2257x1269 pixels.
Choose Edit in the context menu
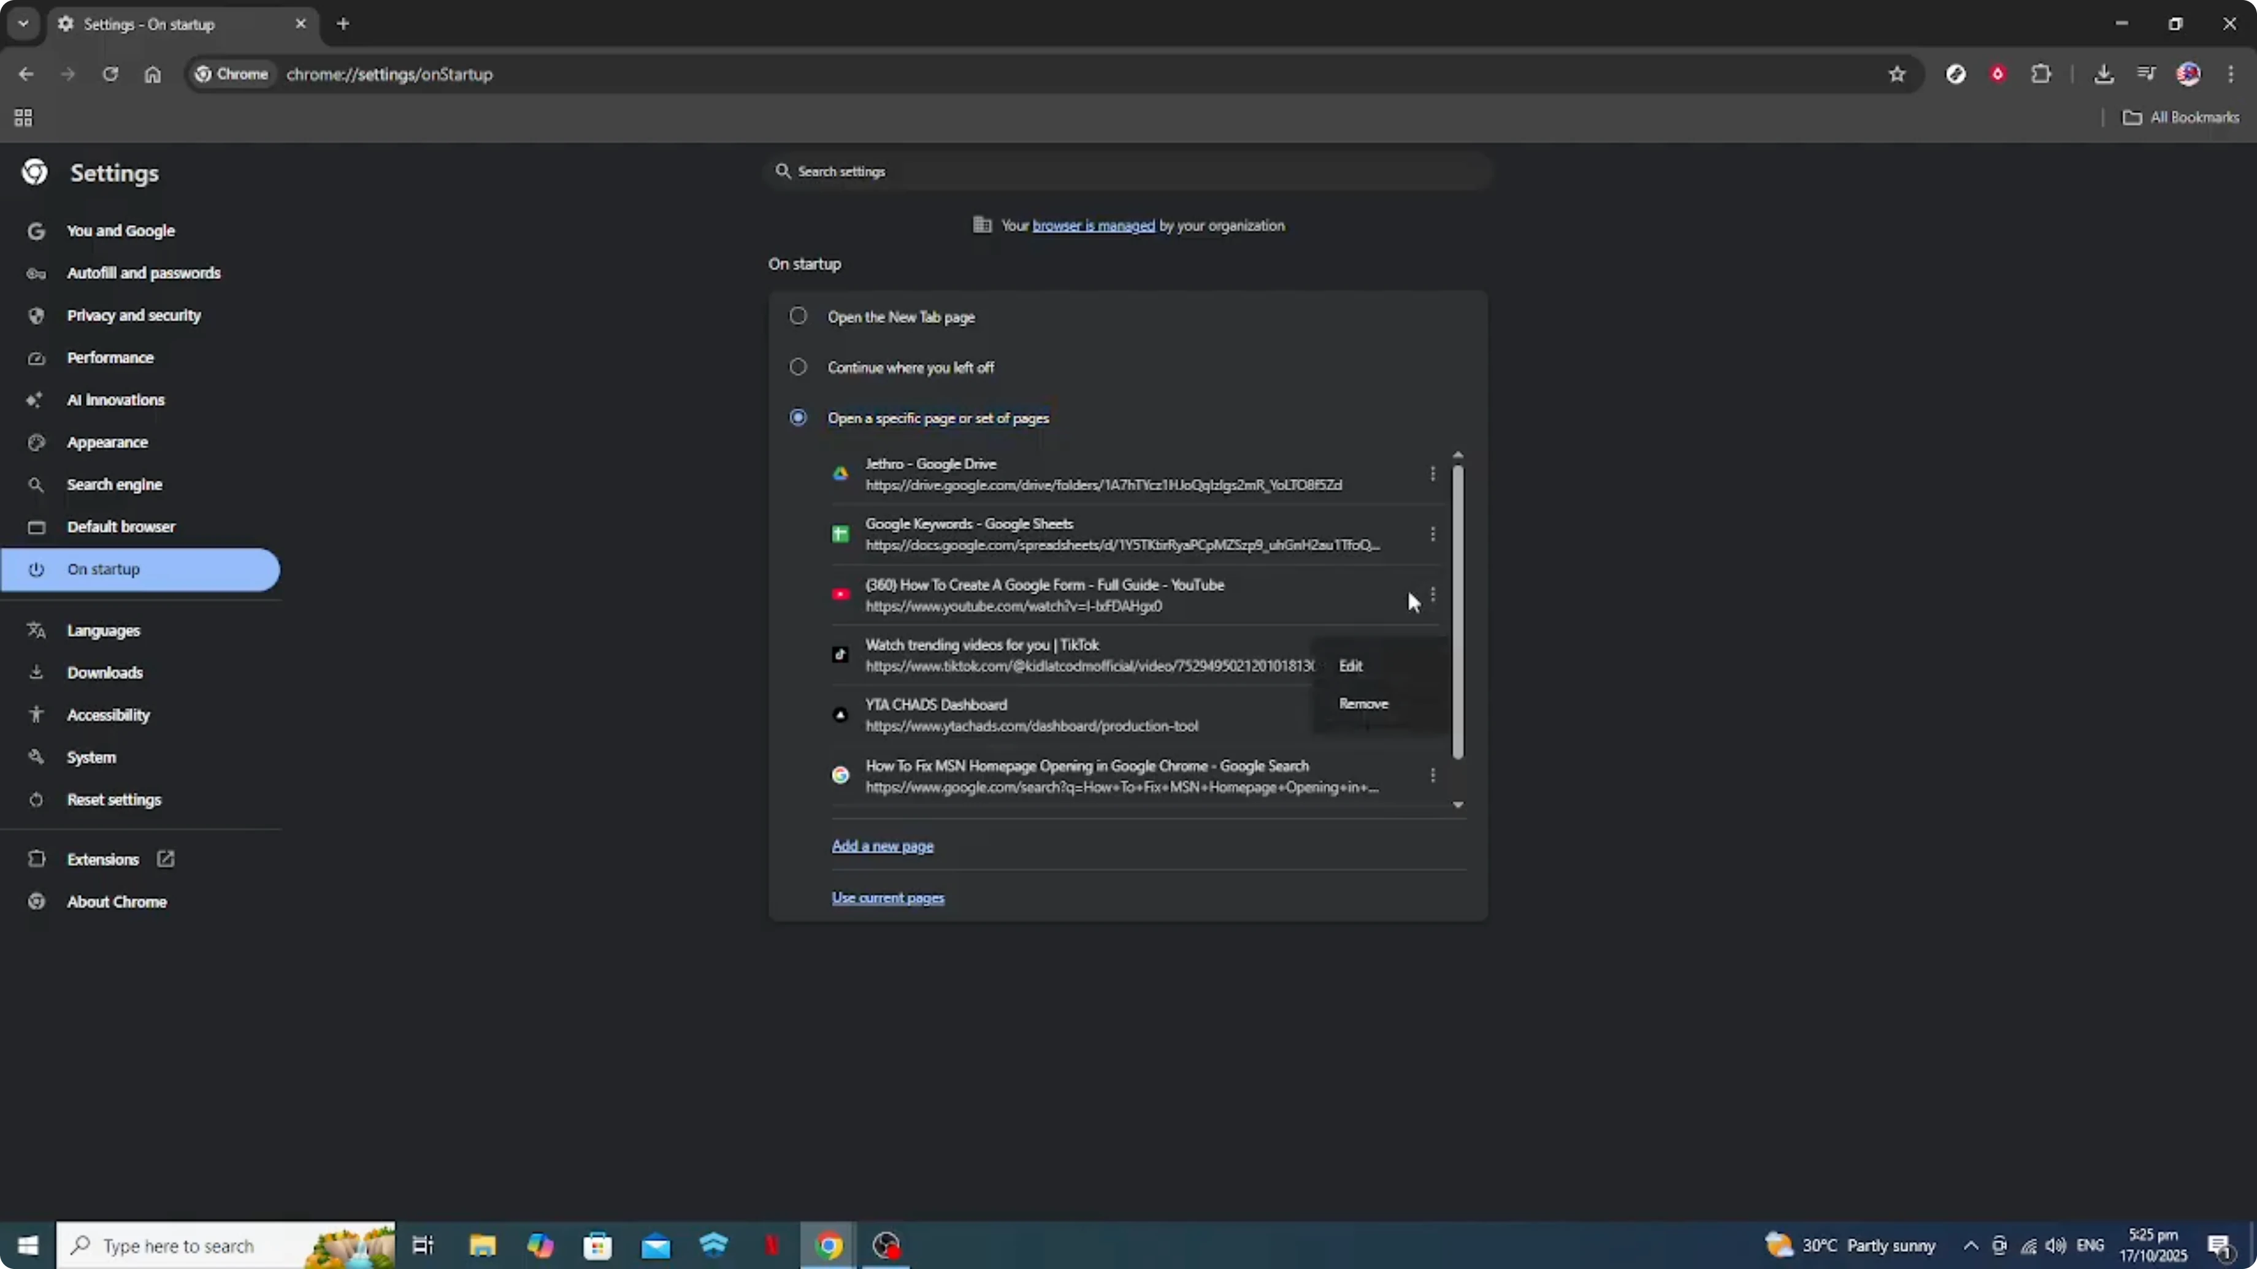coord(1380,666)
